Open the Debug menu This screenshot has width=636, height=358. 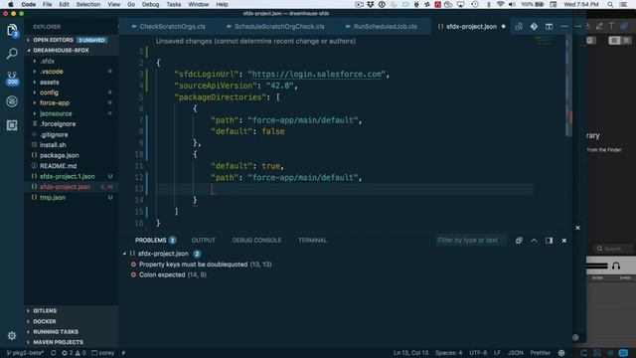click(150, 4)
